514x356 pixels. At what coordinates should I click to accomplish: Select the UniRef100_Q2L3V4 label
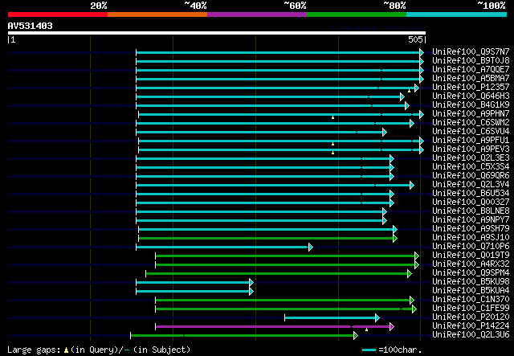point(471,185)
